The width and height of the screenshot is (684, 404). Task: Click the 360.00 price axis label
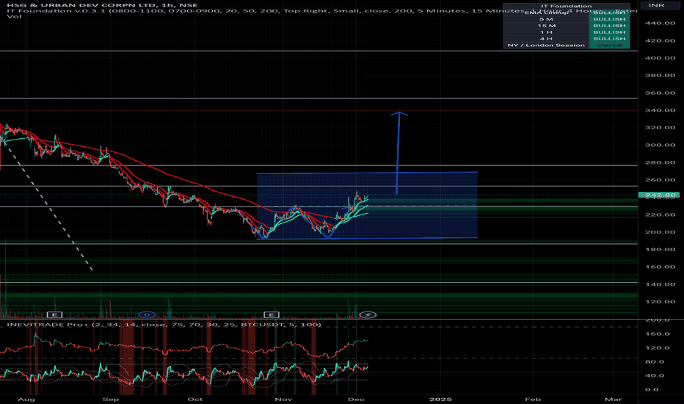click(x=660, y=93)
